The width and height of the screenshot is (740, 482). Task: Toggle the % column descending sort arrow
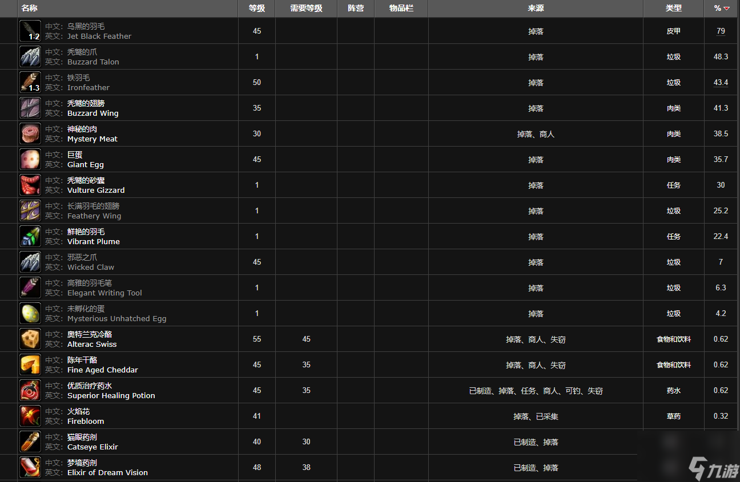pos(726,9)
